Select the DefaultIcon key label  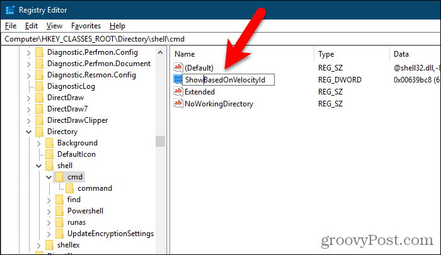(76, 154)
